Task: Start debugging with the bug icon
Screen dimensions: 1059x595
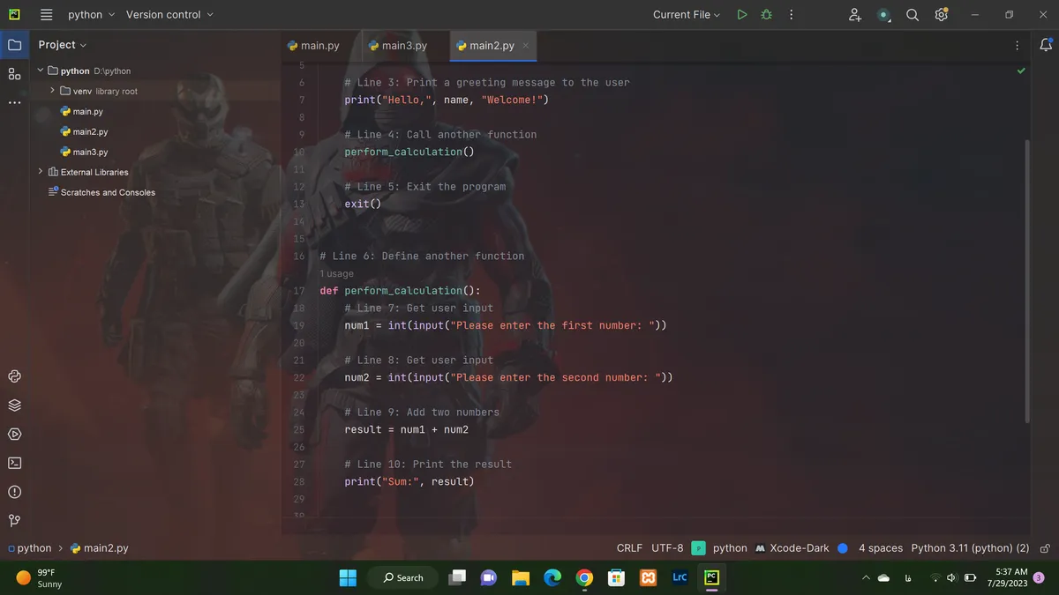Action: (766, 15)
